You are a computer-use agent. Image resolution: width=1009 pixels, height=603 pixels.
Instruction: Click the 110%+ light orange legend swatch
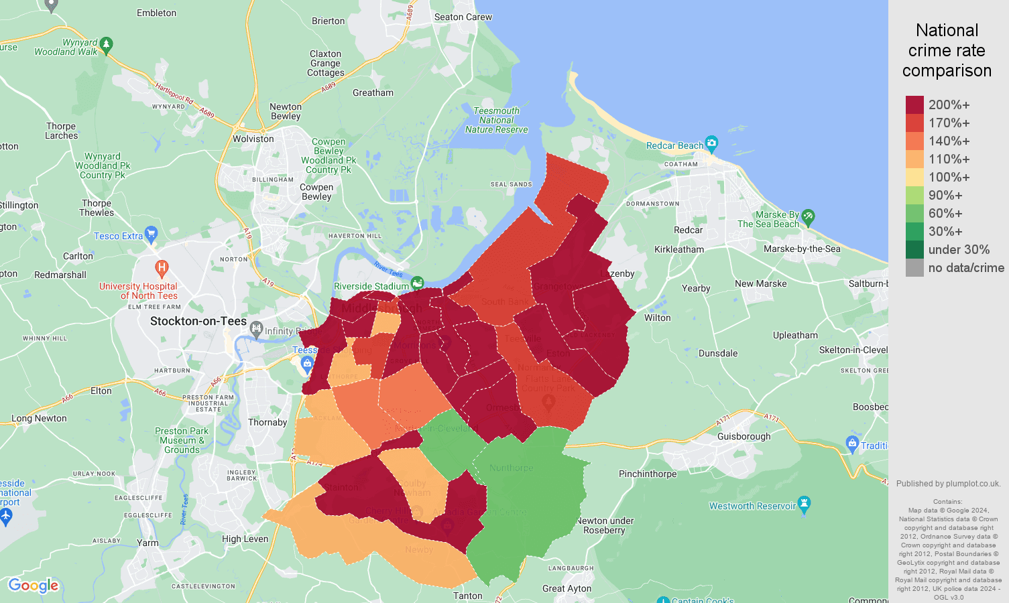(914, 159)
